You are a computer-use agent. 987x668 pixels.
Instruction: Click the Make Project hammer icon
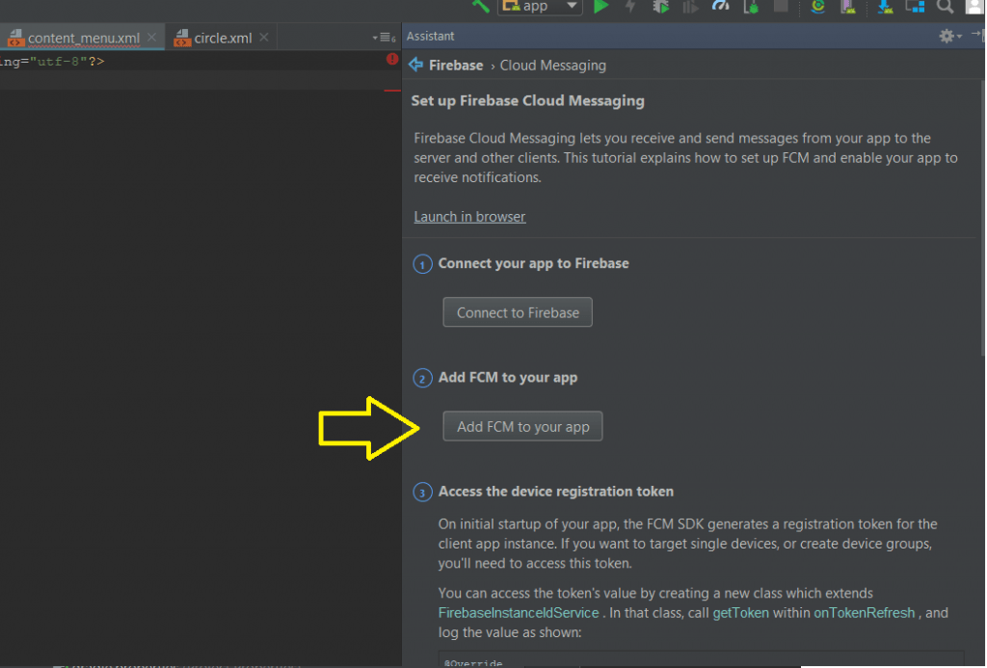(x=481, y=7)
